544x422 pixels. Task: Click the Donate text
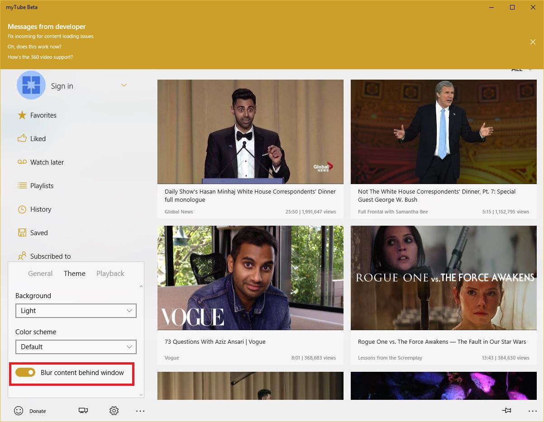coord(38,411)
